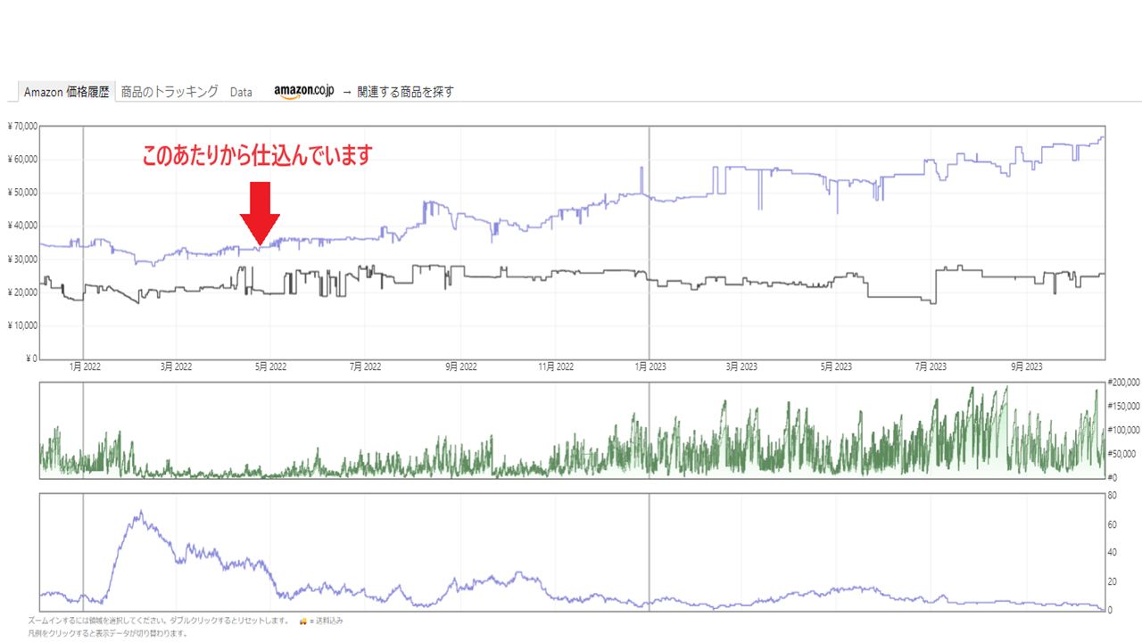Open the Data tab

(241, 92)
